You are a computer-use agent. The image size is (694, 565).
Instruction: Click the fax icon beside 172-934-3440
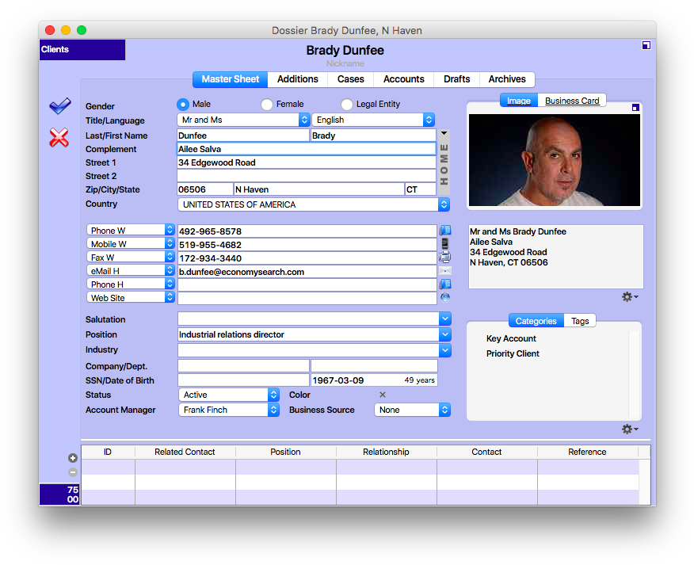point(444,258)
